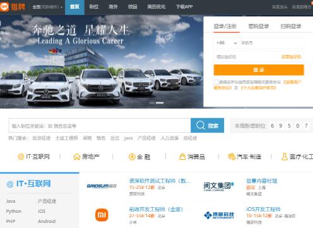
Task: Select the second banner carousel indicator
Action: (160, 103)
